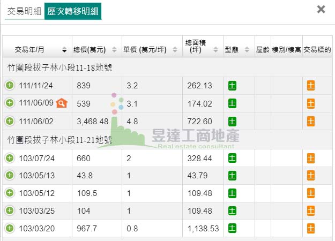The width and height of the screenshot is (335, 241).
Task: Click orange 交易標的 land icon for 103/07/24
Action: (311, 158)
